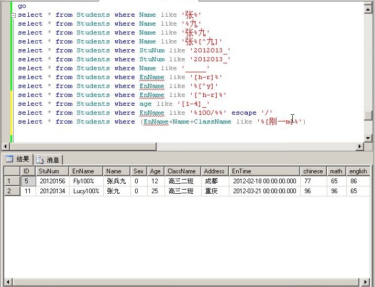Click the Age cell showing 12

(x=156, y=181)
